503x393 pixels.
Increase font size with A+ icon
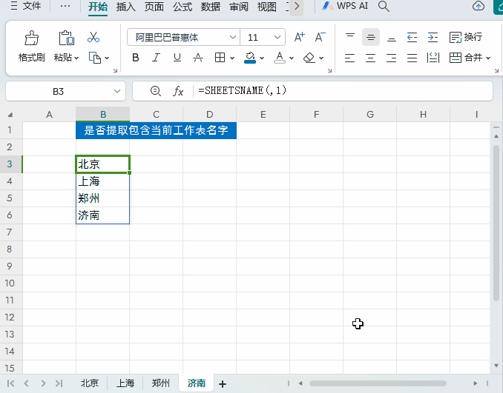299,37
